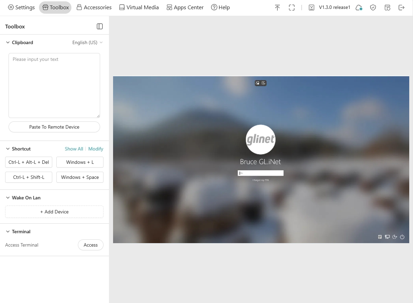Image resolution: width=413 pixels, height=303 pixels.
Task: Click the fullscreen icon in top toolbar
Action: pos(292,8)
